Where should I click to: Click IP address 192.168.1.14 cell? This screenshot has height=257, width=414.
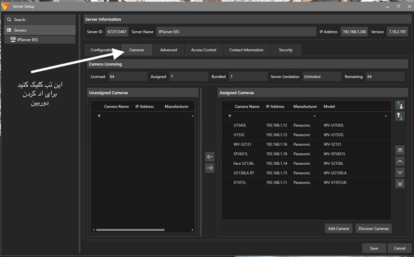[x=277, y=163]
